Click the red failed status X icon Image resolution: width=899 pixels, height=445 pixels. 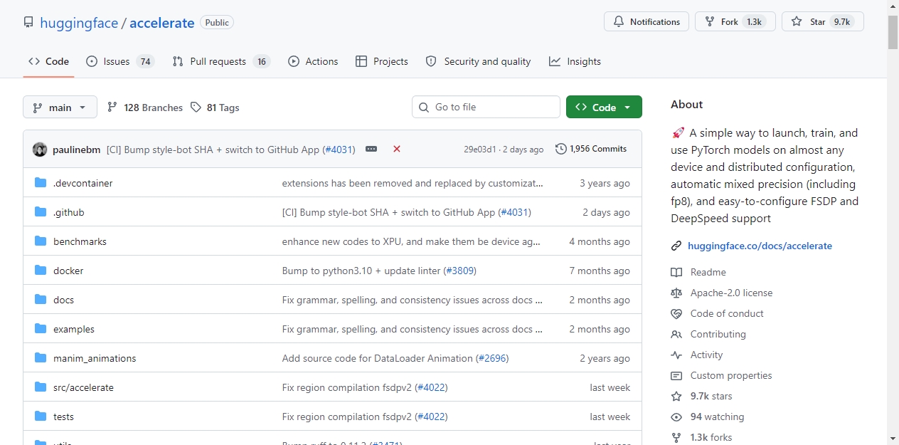397,150
